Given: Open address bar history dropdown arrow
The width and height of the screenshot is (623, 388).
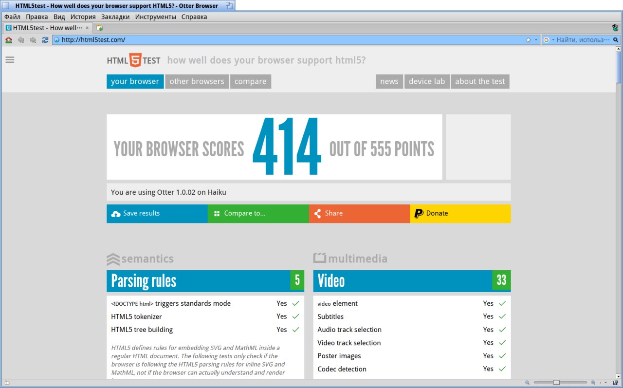Looking at the screenshot, I should coord(536,40).
